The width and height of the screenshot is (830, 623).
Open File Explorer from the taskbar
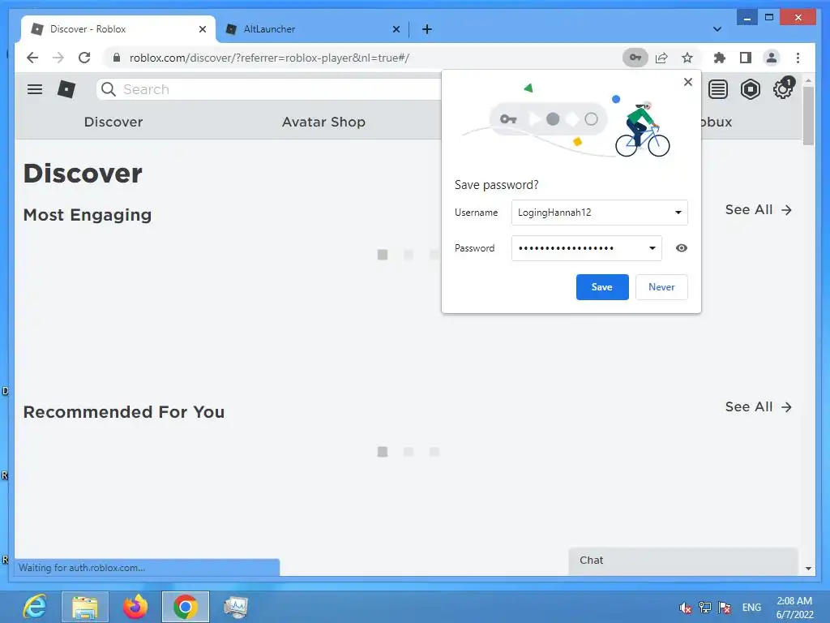pos(84,607)
